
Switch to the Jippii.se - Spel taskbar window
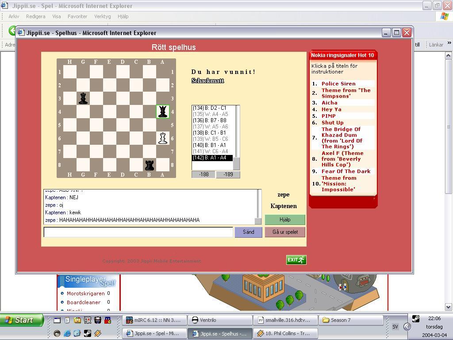154,333
